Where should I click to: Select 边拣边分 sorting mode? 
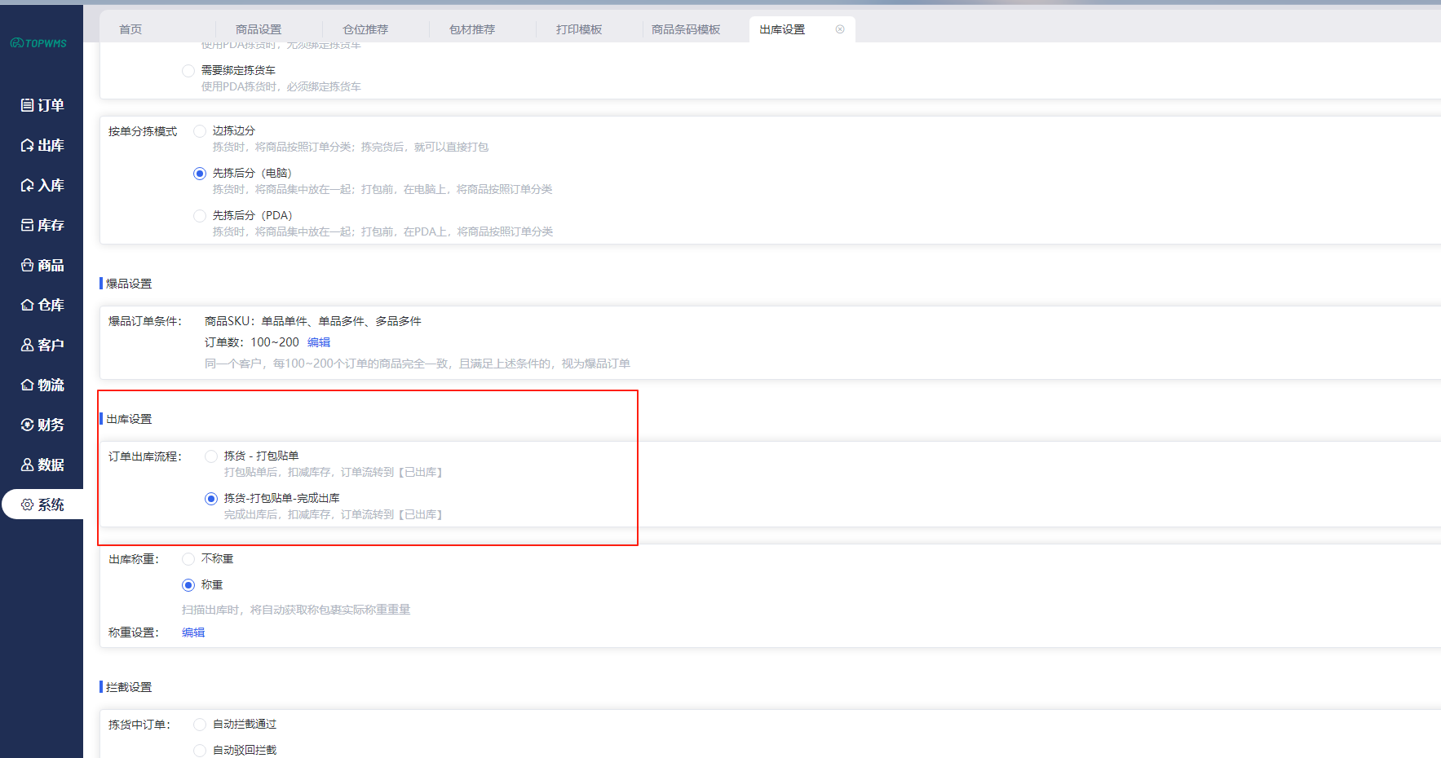(x=200, y=131)
